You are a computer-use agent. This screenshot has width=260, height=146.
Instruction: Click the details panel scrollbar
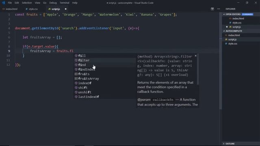click(198, 69)
